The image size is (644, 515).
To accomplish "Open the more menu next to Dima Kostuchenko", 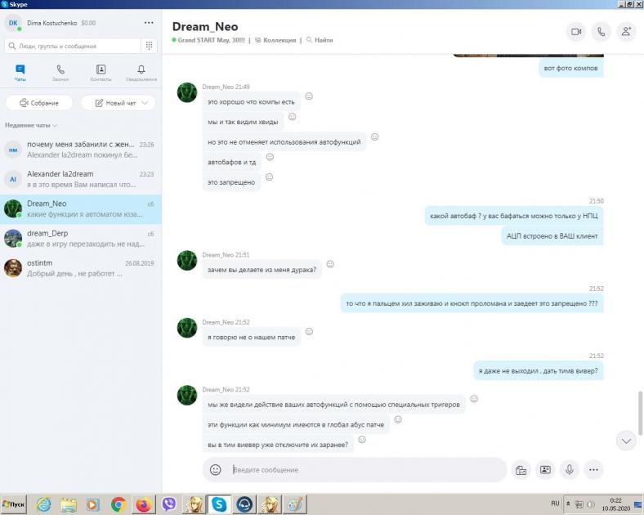I will pyautogui.click(x=148, y=23).
